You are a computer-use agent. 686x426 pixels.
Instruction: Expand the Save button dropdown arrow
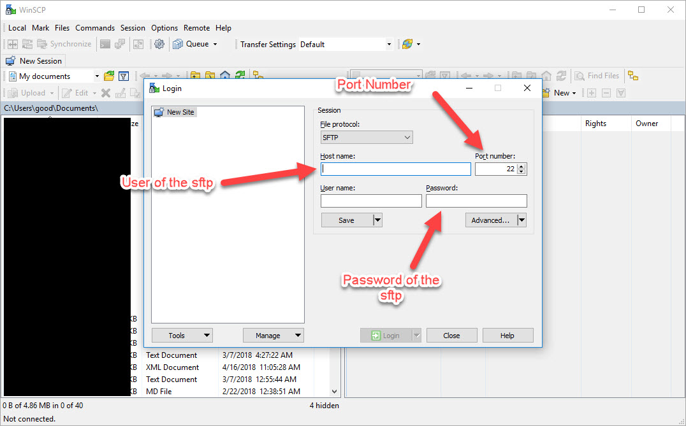[x=377, y=220]
